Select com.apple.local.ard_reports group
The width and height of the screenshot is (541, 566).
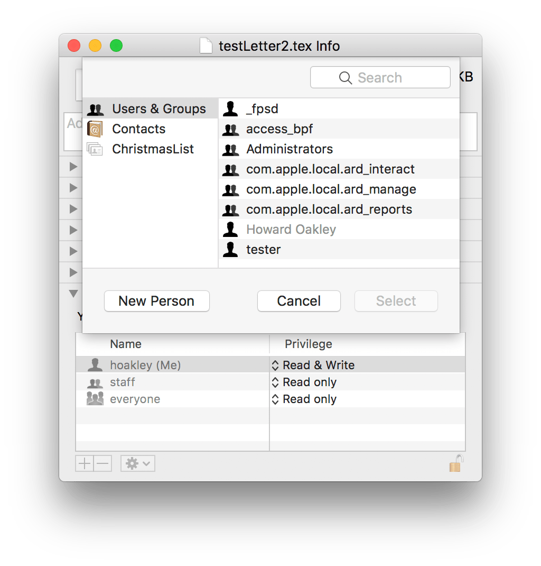tap(329, 209)
